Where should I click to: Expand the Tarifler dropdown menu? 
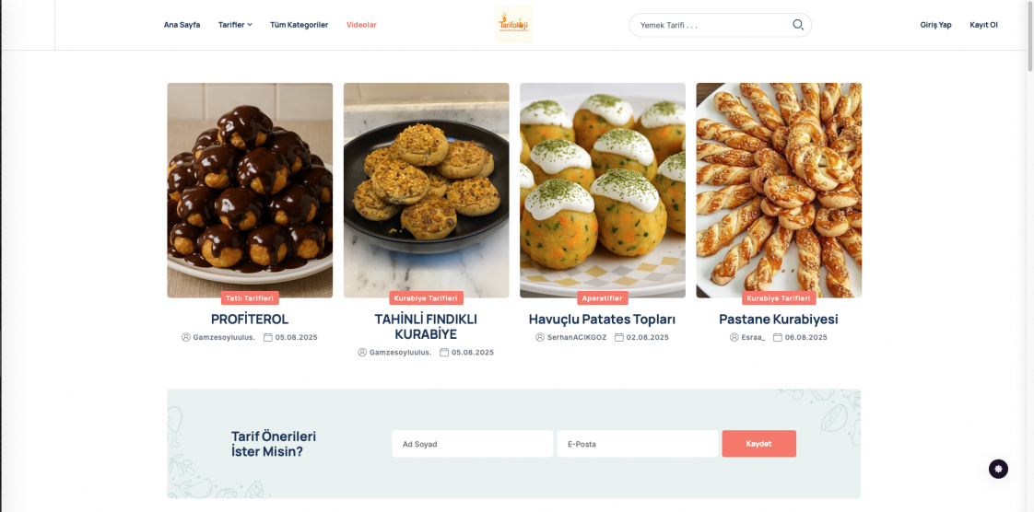coord(235,25)
